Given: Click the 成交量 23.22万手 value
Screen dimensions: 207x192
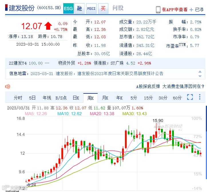Looking at the screenshot, I should (146, 22).
